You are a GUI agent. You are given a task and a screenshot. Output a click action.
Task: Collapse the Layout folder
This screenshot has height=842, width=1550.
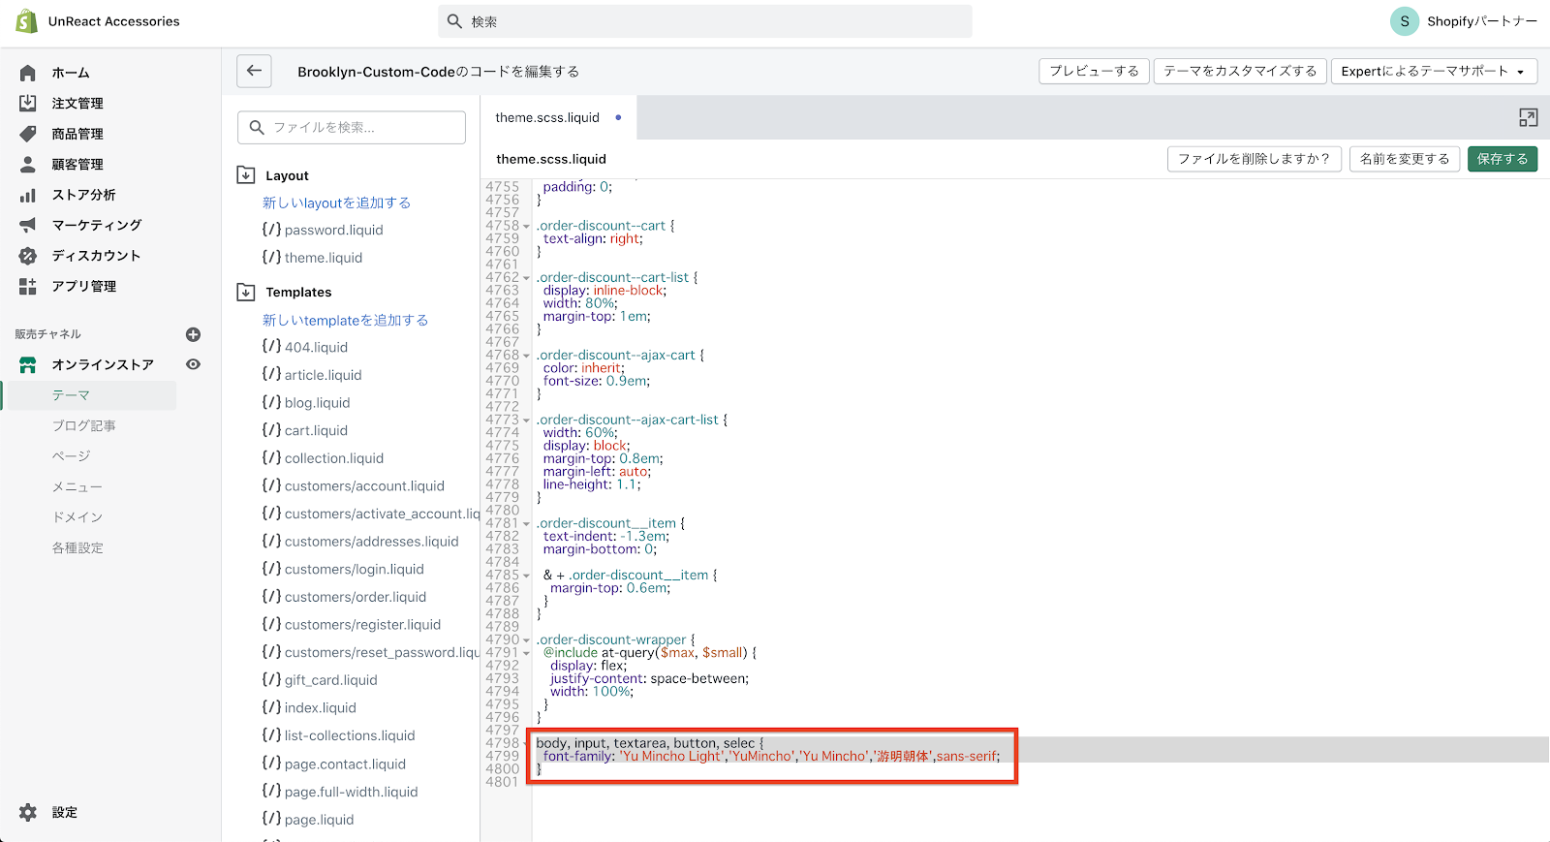246,175
